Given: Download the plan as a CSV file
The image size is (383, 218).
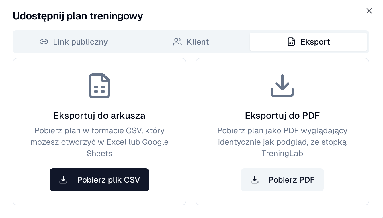Looking at the screenshot, I should [x=99, y=180].
